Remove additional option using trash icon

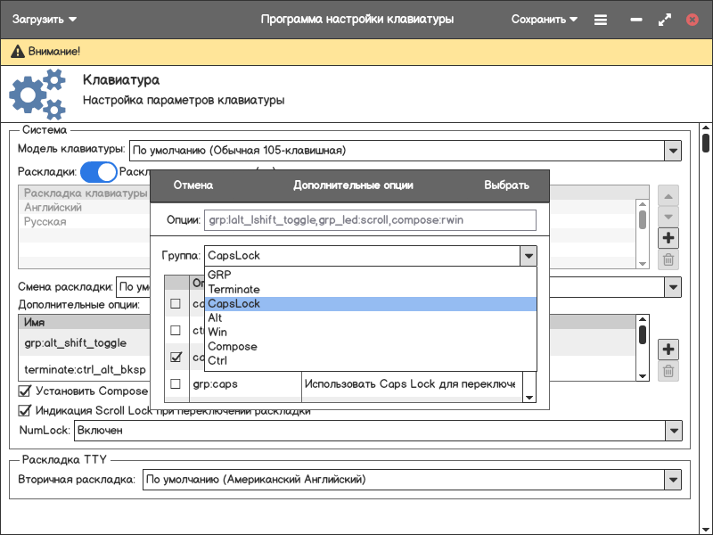pos(668,371)
